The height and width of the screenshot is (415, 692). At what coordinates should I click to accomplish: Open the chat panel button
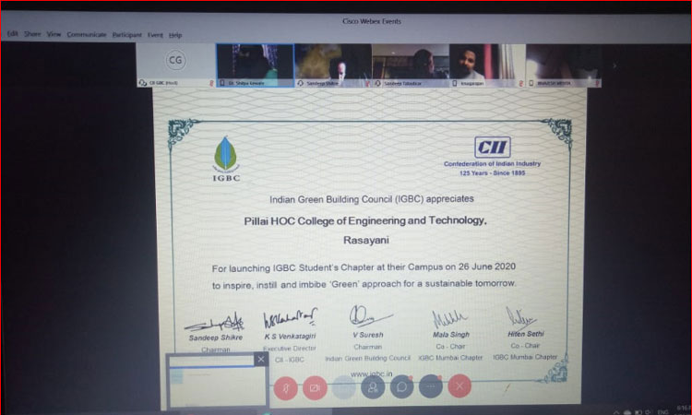coord(401,386)
